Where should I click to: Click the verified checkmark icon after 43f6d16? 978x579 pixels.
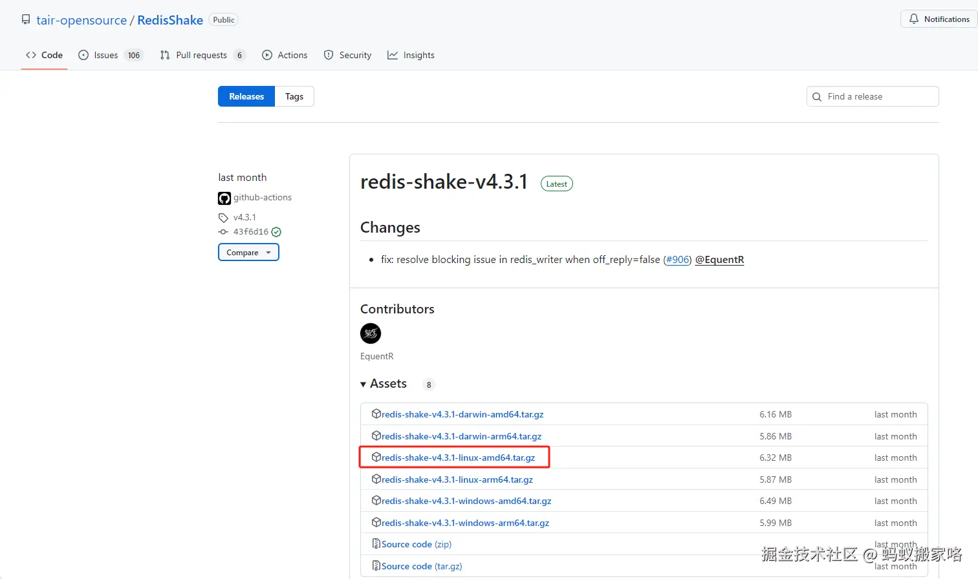pos(276,232)
